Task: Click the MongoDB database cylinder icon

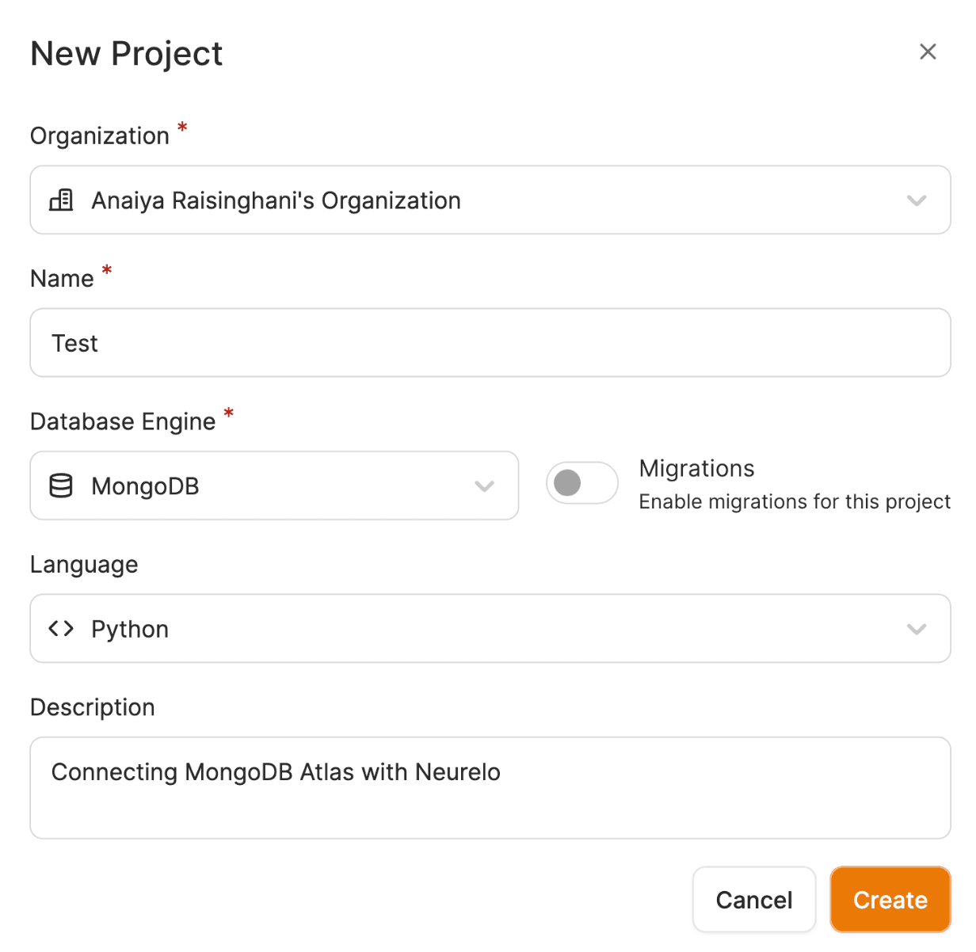Action: [61, 486]
